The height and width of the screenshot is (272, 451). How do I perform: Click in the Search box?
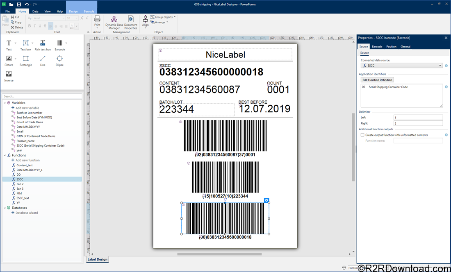click(41, 96)
